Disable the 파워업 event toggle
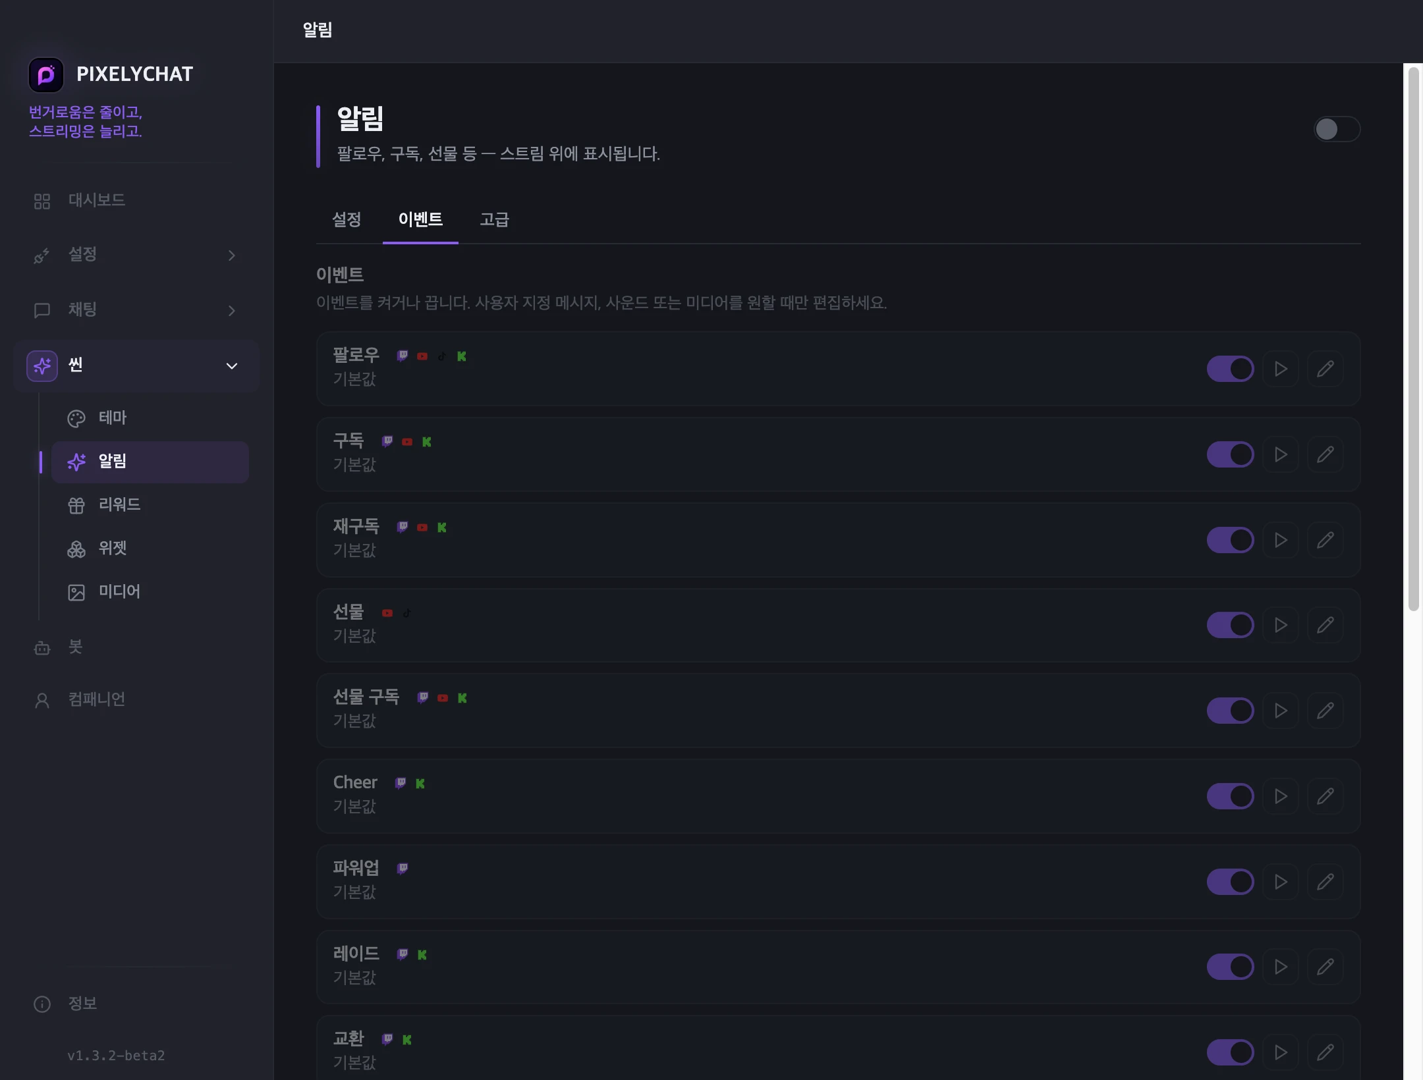 click(1231, 882)
